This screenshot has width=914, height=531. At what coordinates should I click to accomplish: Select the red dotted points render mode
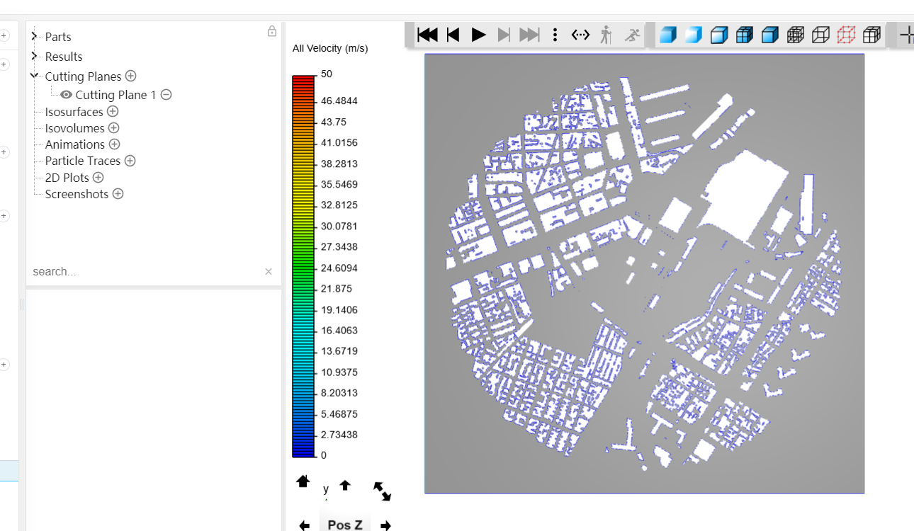[846, 35]
